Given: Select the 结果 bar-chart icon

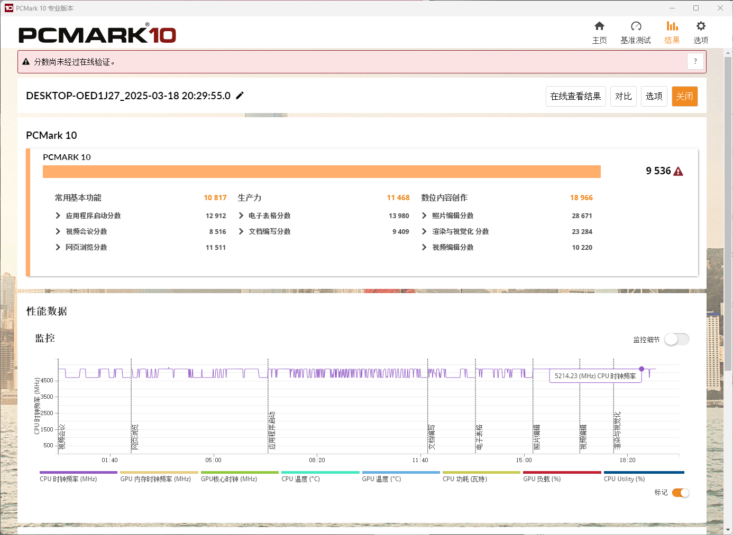Looking at the screenshot, I should coord(672,26).
